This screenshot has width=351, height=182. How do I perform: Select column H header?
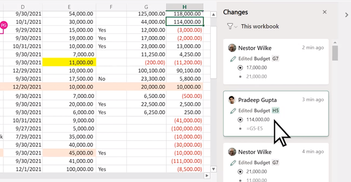coord(185,7)
